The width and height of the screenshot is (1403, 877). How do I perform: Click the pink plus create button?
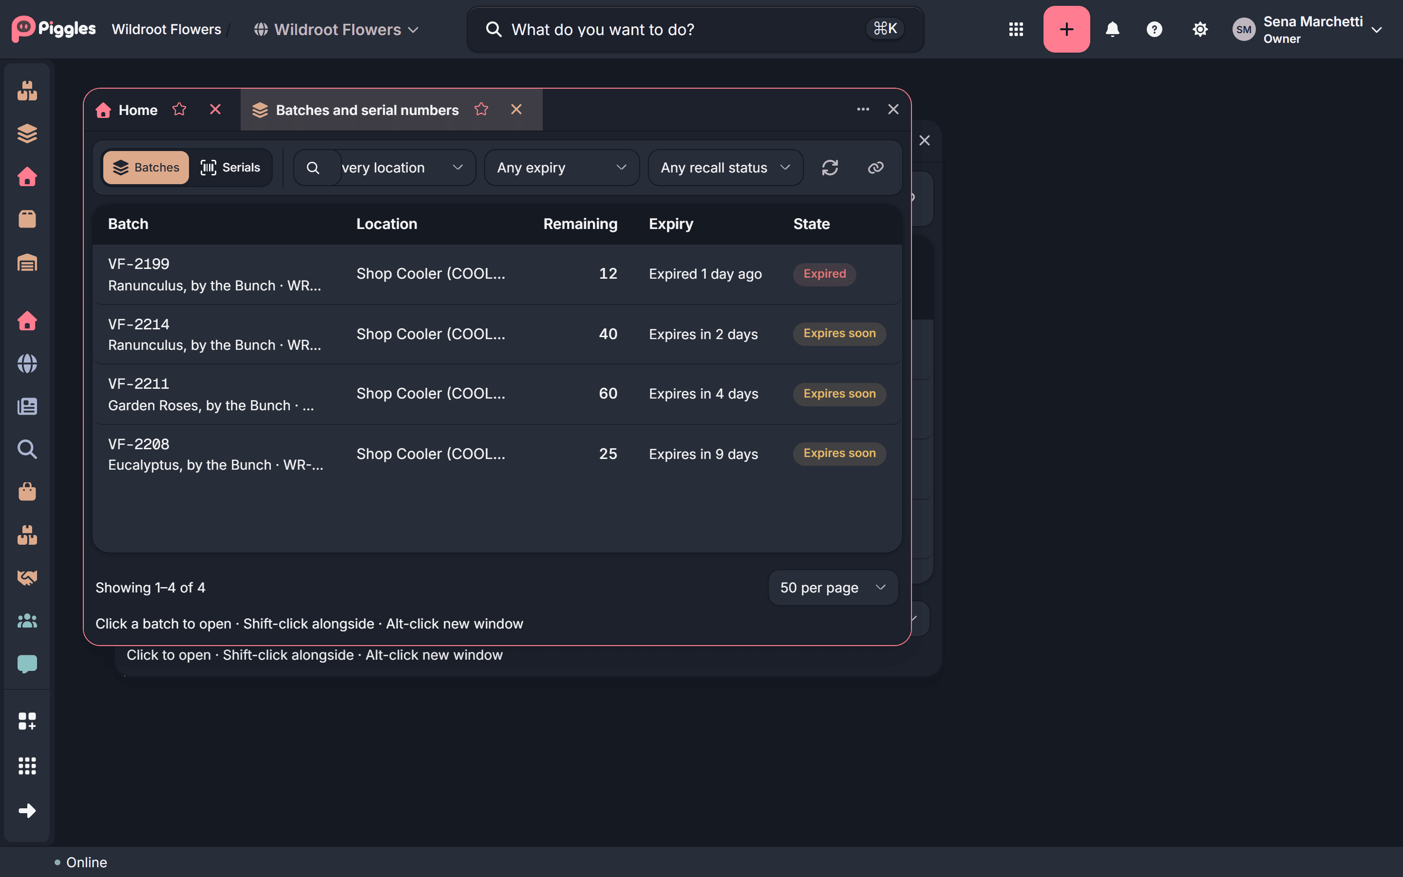(x=1066, y=29)
